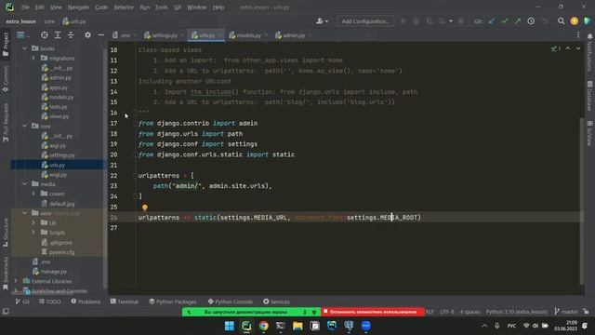595x335 pixels.
Task: Hide the Project panel with minus icon
Action: click(x=101, y=35)
